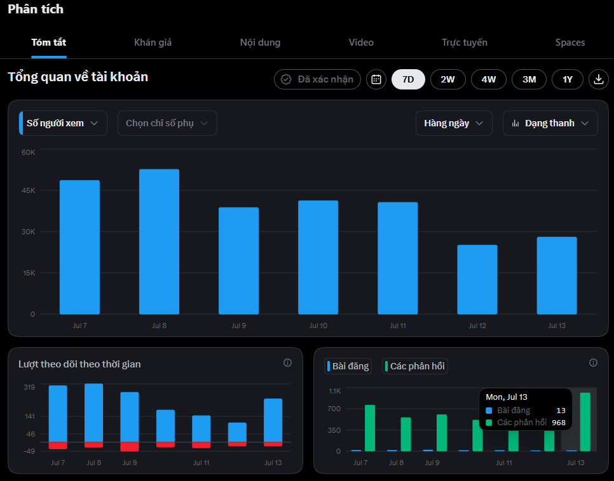Screen dimensions: 614x481
Task: Click bar chart icon in Dạng thanh
Action: 515,124
